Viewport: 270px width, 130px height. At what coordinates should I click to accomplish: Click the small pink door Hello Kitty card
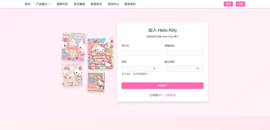pos(96,82)
